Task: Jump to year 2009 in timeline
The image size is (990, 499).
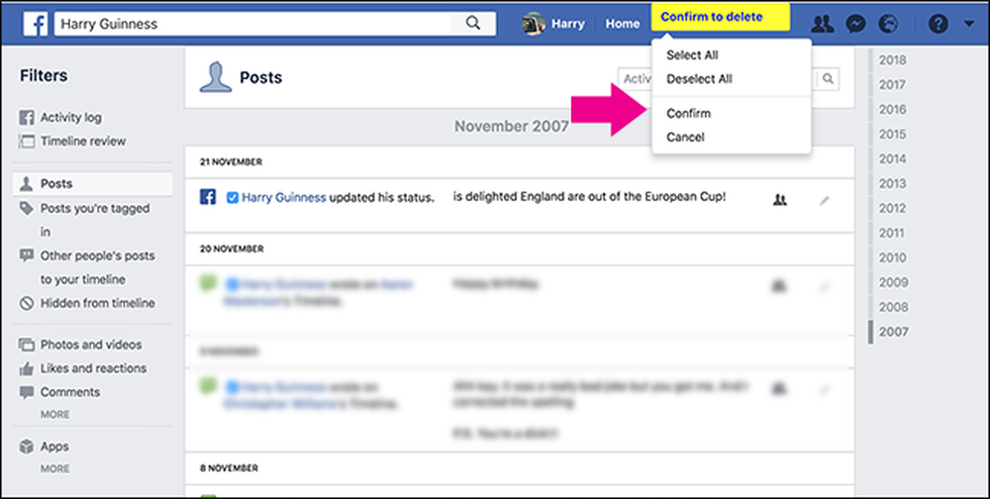Action: coord(892,282)
